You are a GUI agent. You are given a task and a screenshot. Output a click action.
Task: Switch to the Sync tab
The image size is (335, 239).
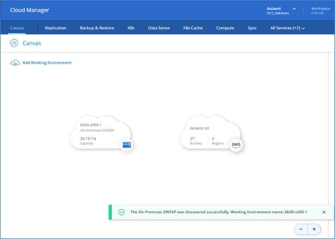click(x=252, y=28)
